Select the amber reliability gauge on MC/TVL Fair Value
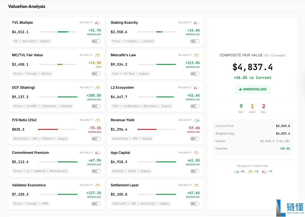The image size is (305, 217). coord(98,55)
